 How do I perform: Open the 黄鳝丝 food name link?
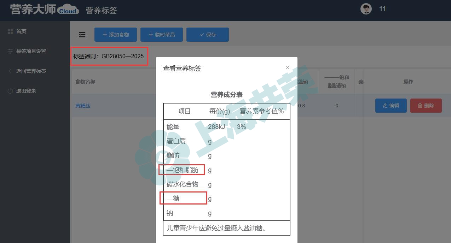click(x=83, y=106)
